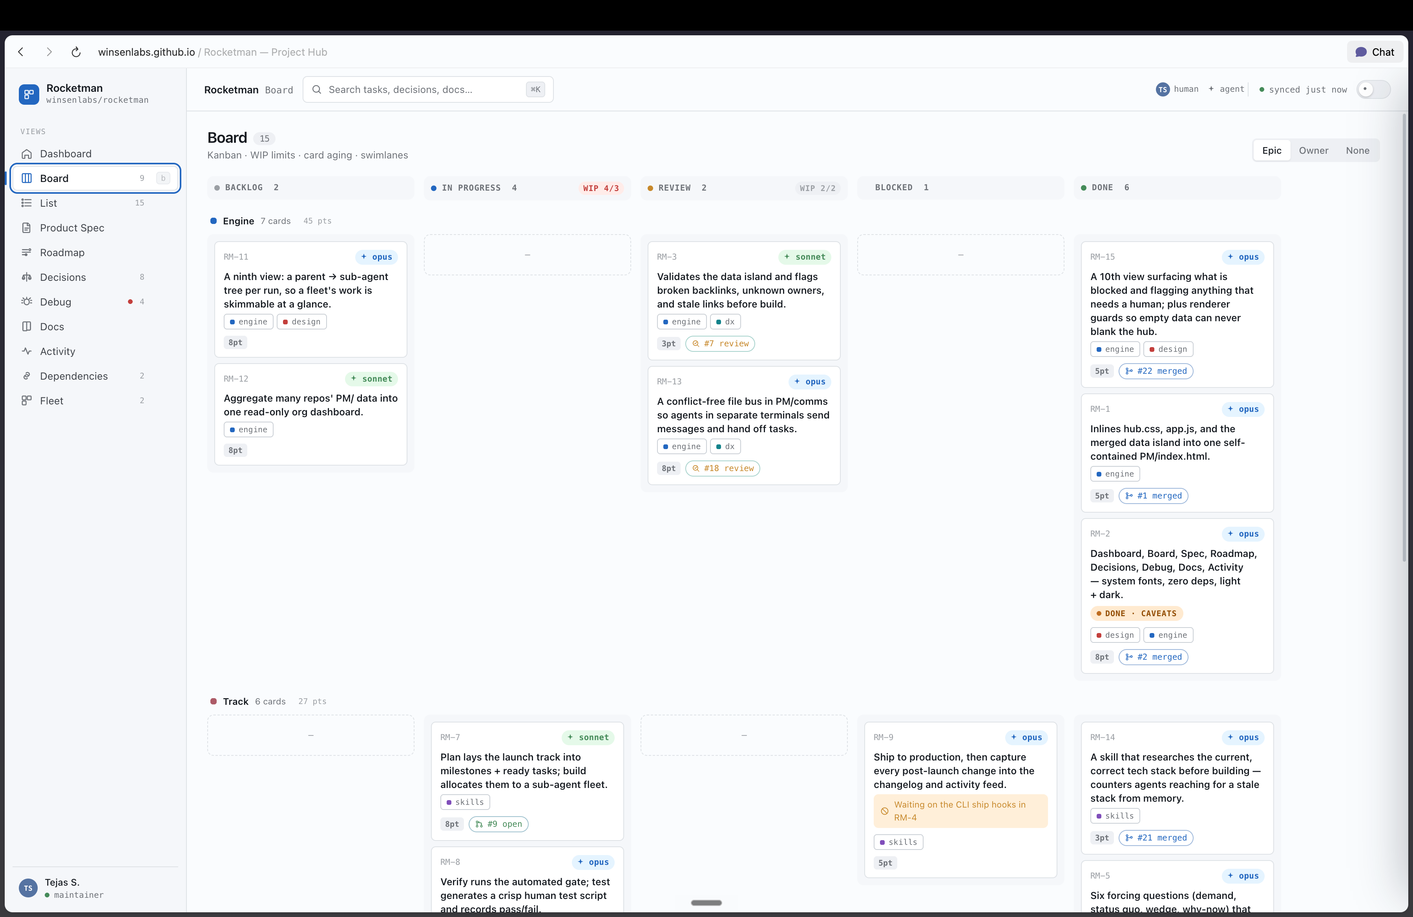Open card RM-12 aggregate repos task
Screen dimensions: 1413x917
[310, 414]
